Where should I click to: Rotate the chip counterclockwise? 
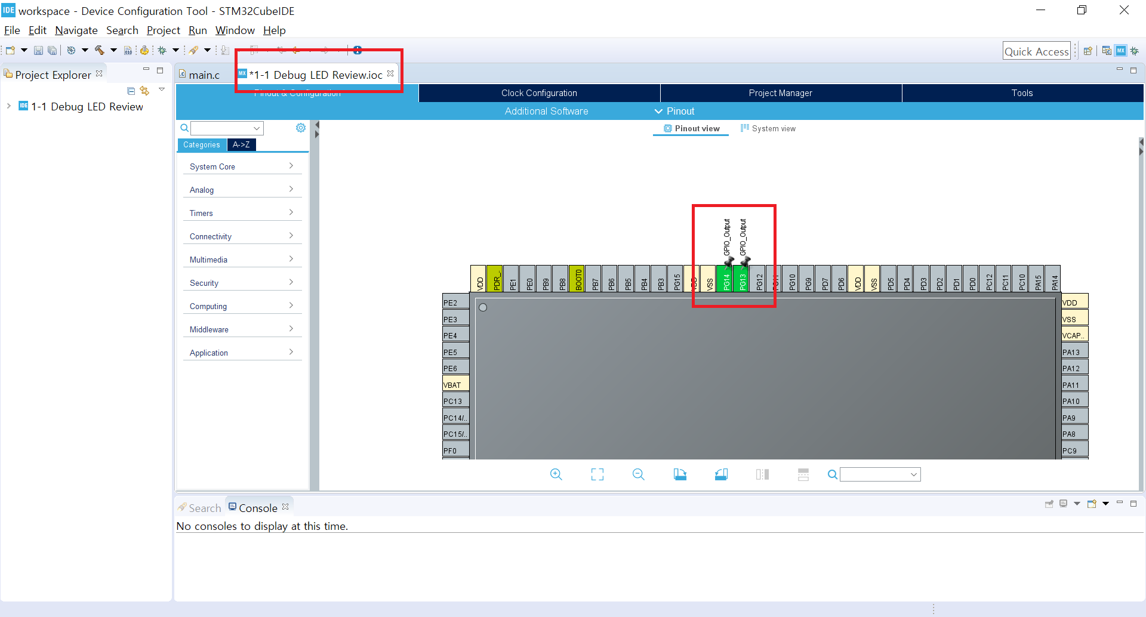721,474
